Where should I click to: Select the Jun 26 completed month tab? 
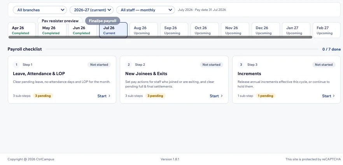click(x=83, y=30)
